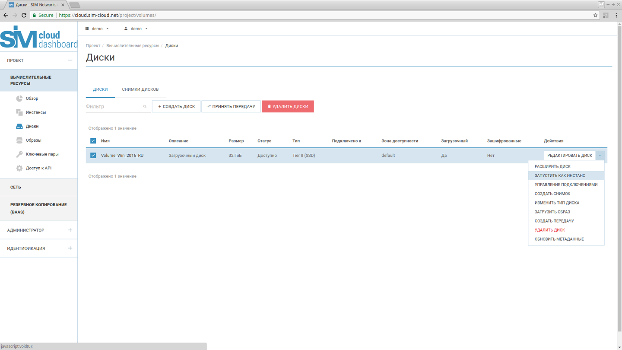
Task: Click the Создать диск button
Action: click(x=176, y=106)
